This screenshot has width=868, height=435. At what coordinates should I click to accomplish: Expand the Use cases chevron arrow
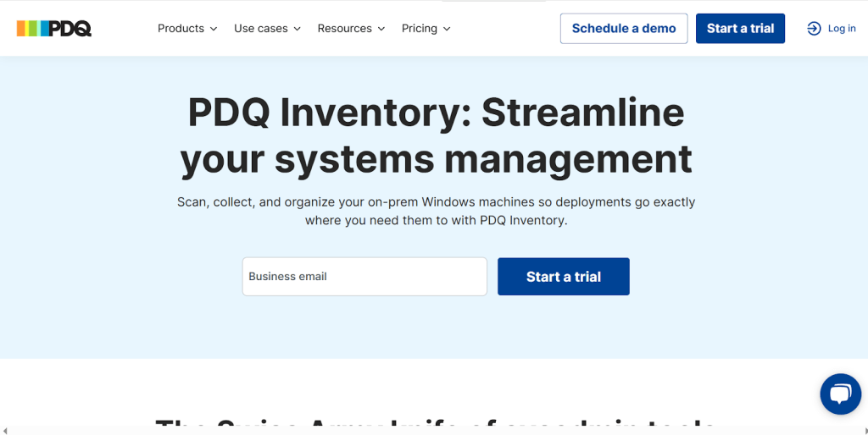click(298, 29)
